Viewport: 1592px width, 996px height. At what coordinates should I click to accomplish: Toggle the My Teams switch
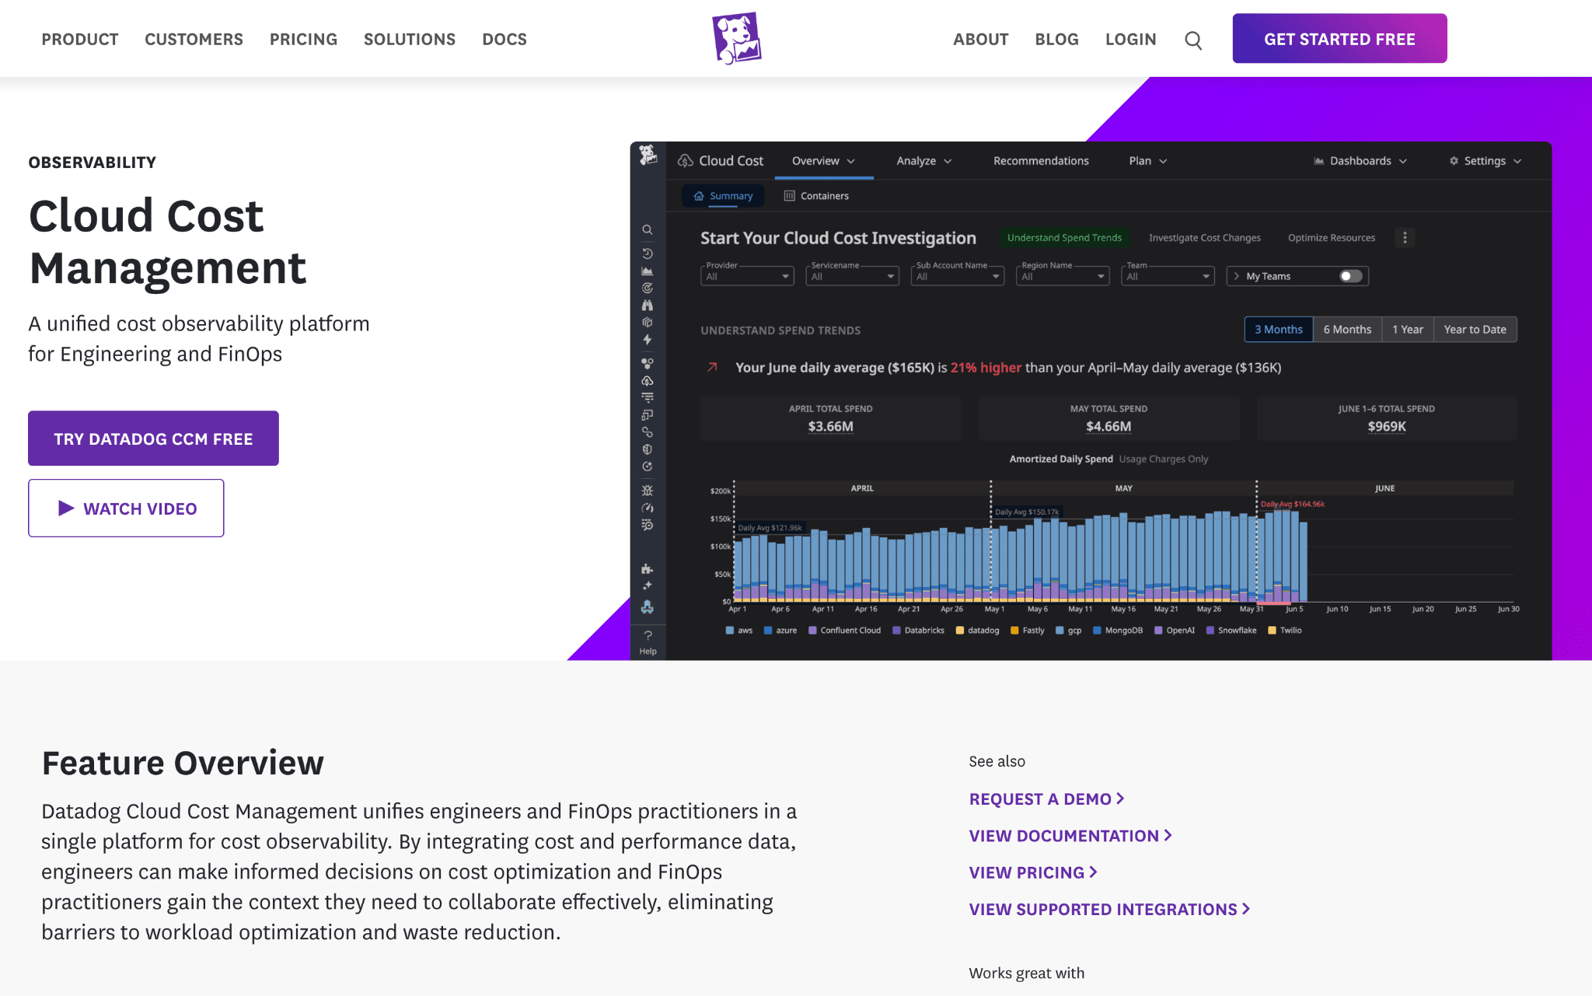1351,276
